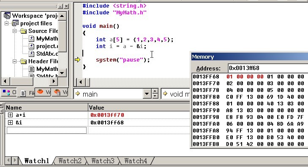
Task: Switch to Watch2 tab
Action: pos(70,161)
